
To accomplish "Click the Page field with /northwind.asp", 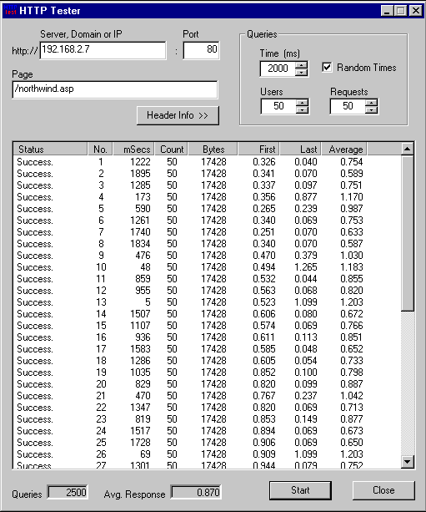I will tap(115, 90).
